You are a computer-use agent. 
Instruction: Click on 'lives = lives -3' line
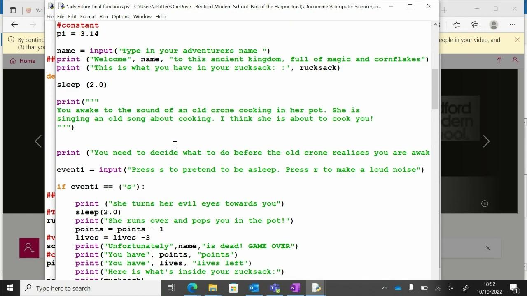112,238
